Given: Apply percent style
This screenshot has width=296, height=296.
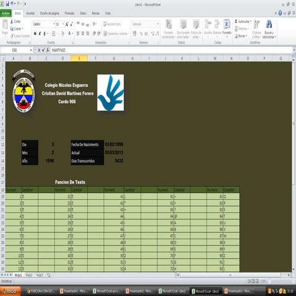Looking at the screenshot, I should [141, 33].
